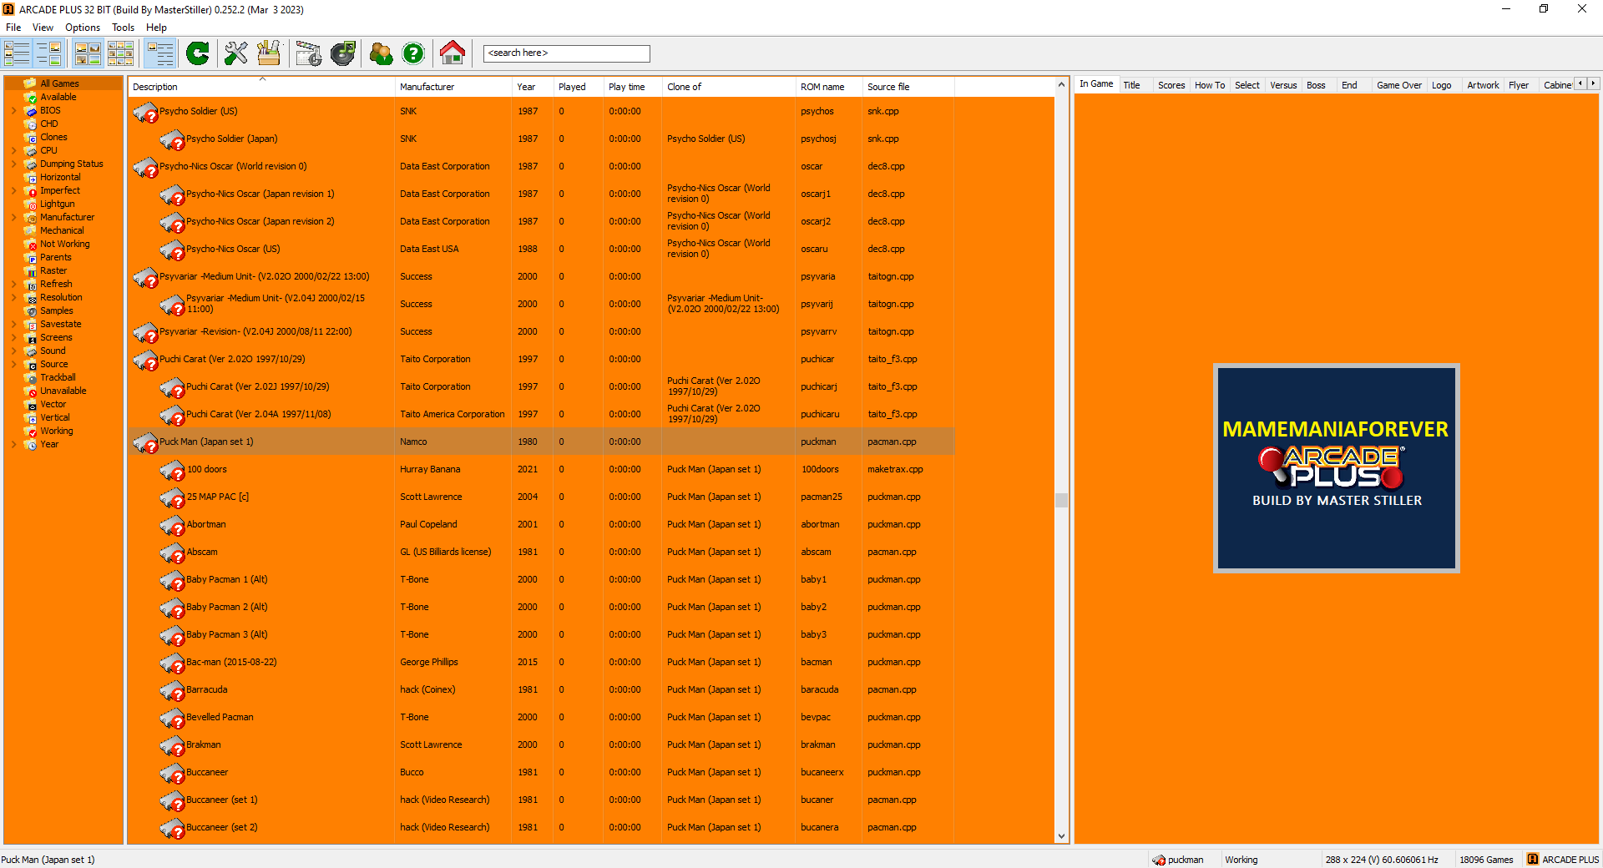This screenshot has height=868, width=1603.
Task: Click the Lightgun folder target icon
Action: pos(31,204)
